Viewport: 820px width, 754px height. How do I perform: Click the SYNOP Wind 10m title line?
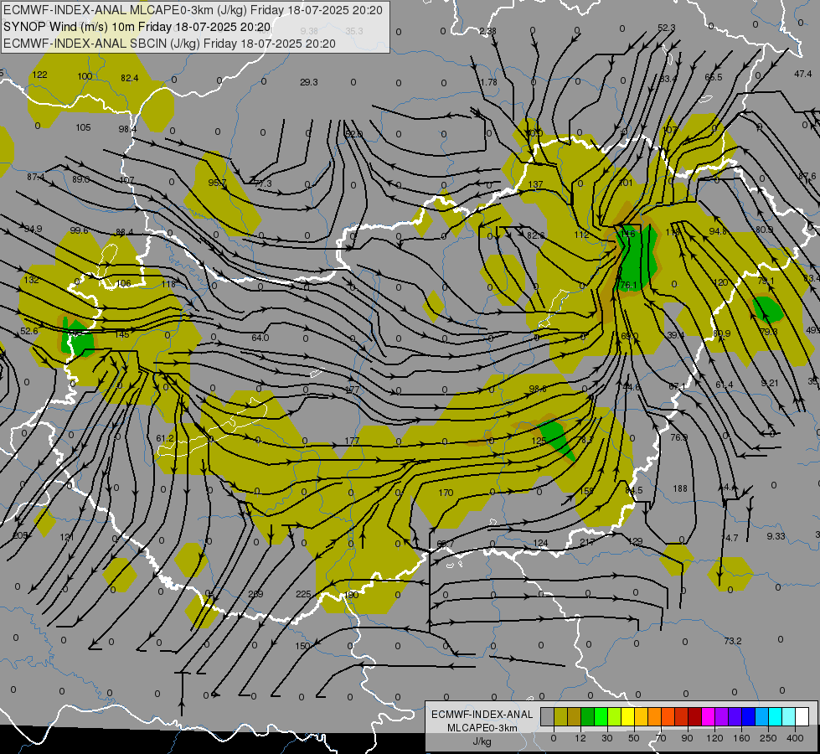tap(137, 27)
